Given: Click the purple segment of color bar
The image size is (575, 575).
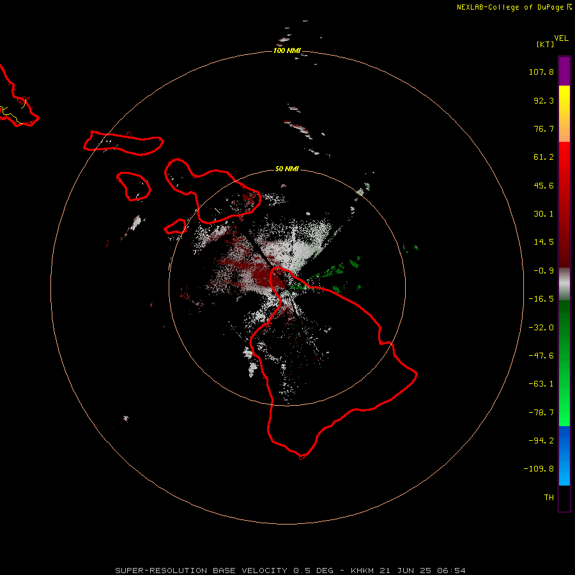Looking at the screenshot, I should pyautogui.click(x=564, y=71).
